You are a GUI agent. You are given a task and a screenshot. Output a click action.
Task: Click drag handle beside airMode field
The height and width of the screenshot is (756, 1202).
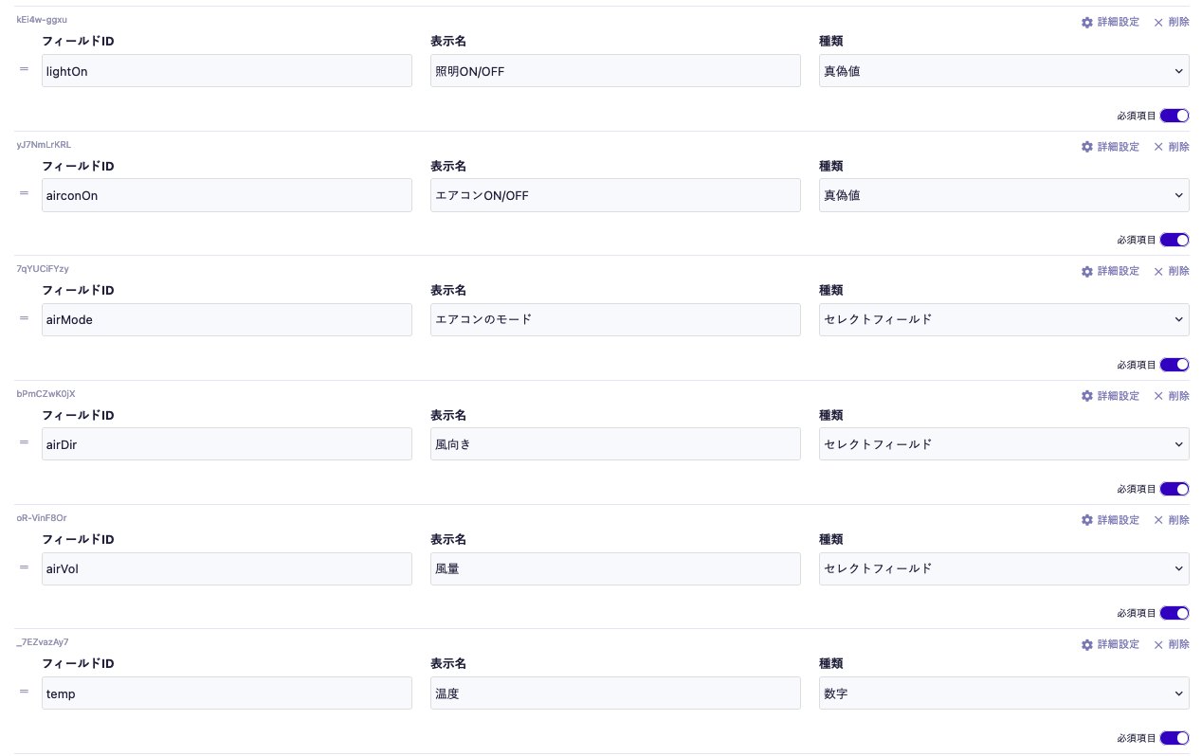pos(24,318)
